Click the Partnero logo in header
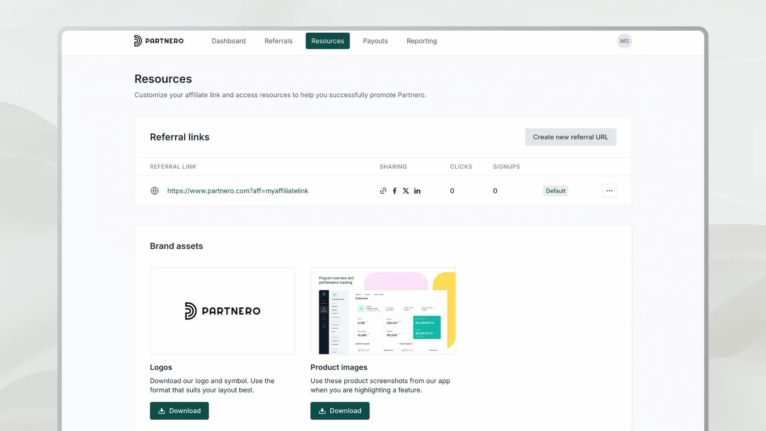766x431 pixels. 159,41
